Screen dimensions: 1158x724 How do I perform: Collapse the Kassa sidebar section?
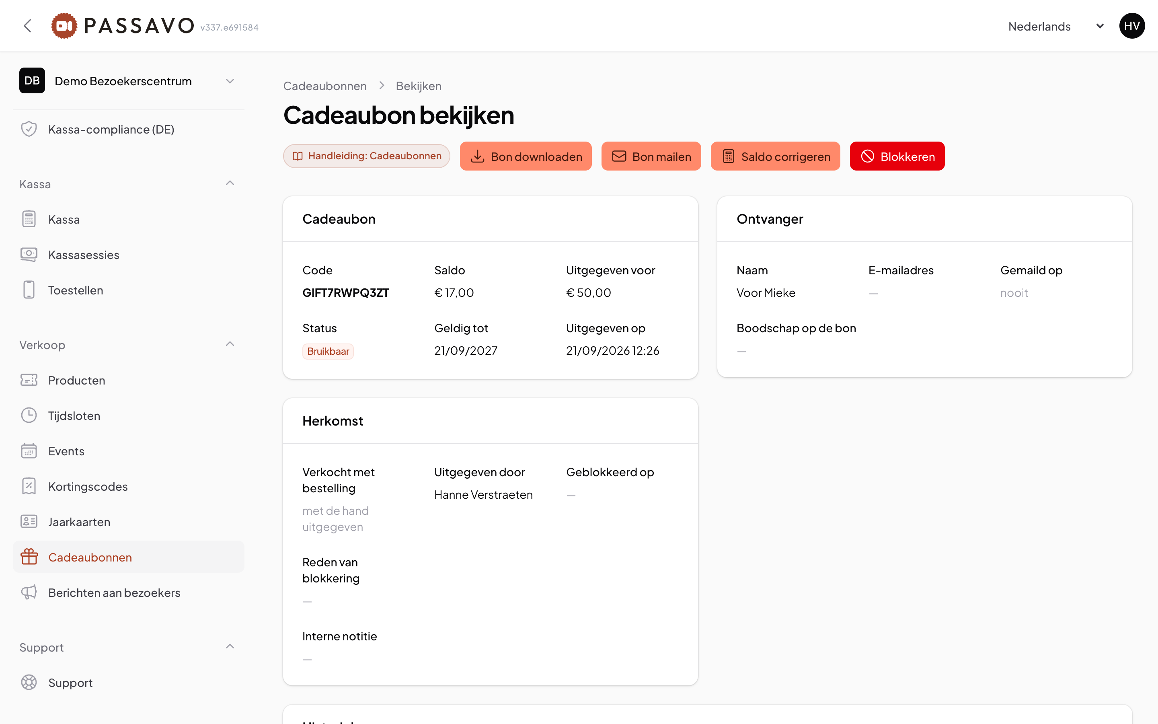(x=230, y=183)
